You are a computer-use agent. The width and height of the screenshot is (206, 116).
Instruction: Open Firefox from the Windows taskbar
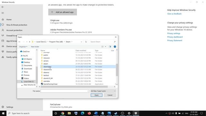(89, 113)
